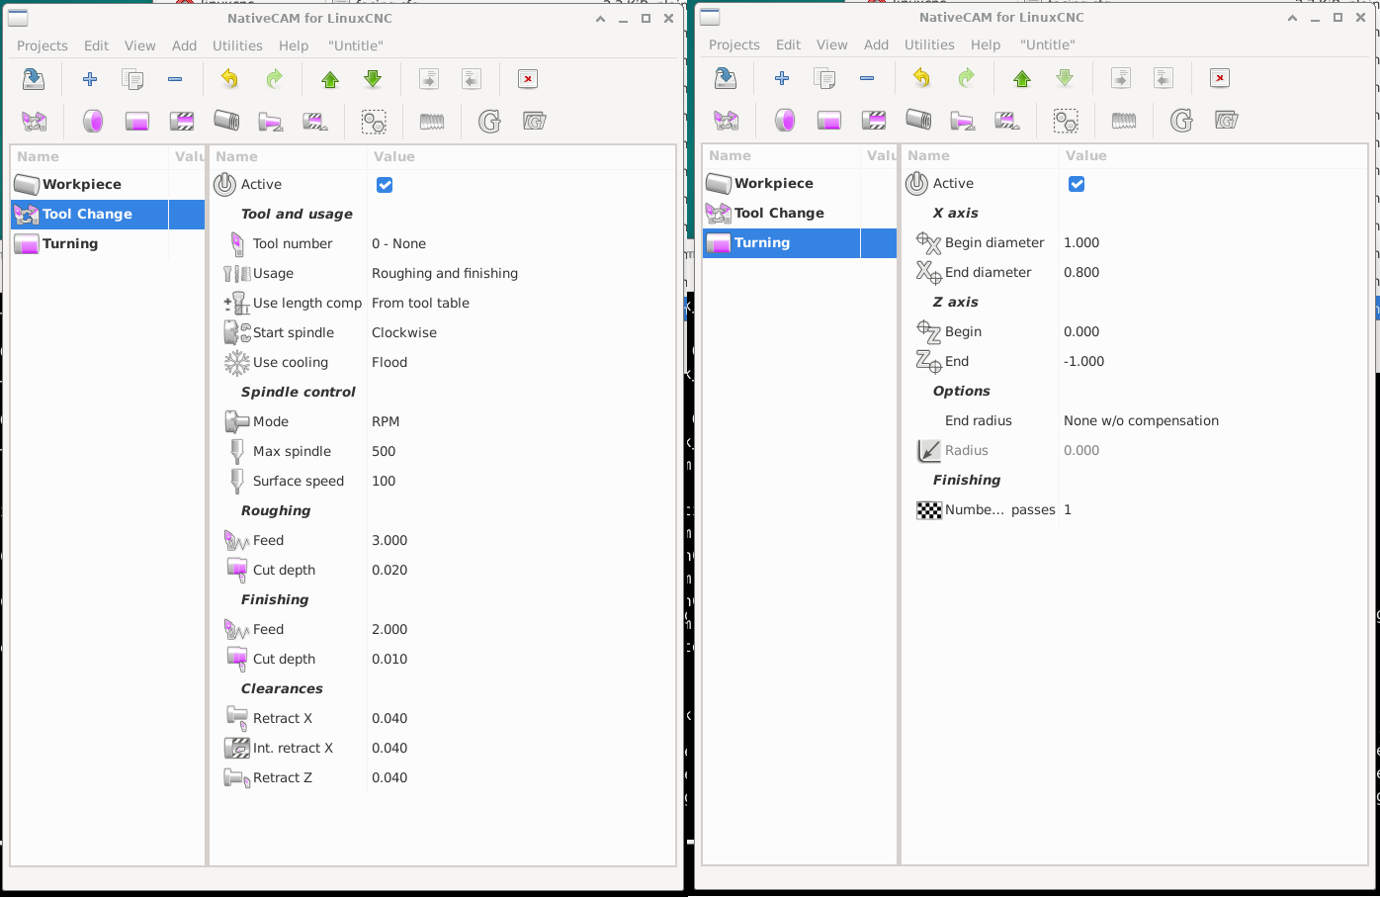The width and height of the screenshot is (1380, 898).
Task: Click the undo arrow in the Tool Change window
Action: [x=229, y=79]
